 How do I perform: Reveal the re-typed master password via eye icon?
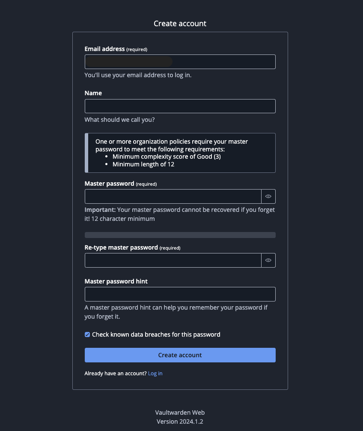268,260
